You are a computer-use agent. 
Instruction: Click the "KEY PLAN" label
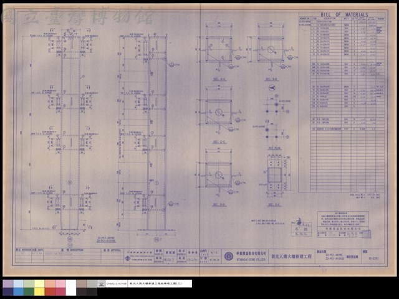coord(274,148)
